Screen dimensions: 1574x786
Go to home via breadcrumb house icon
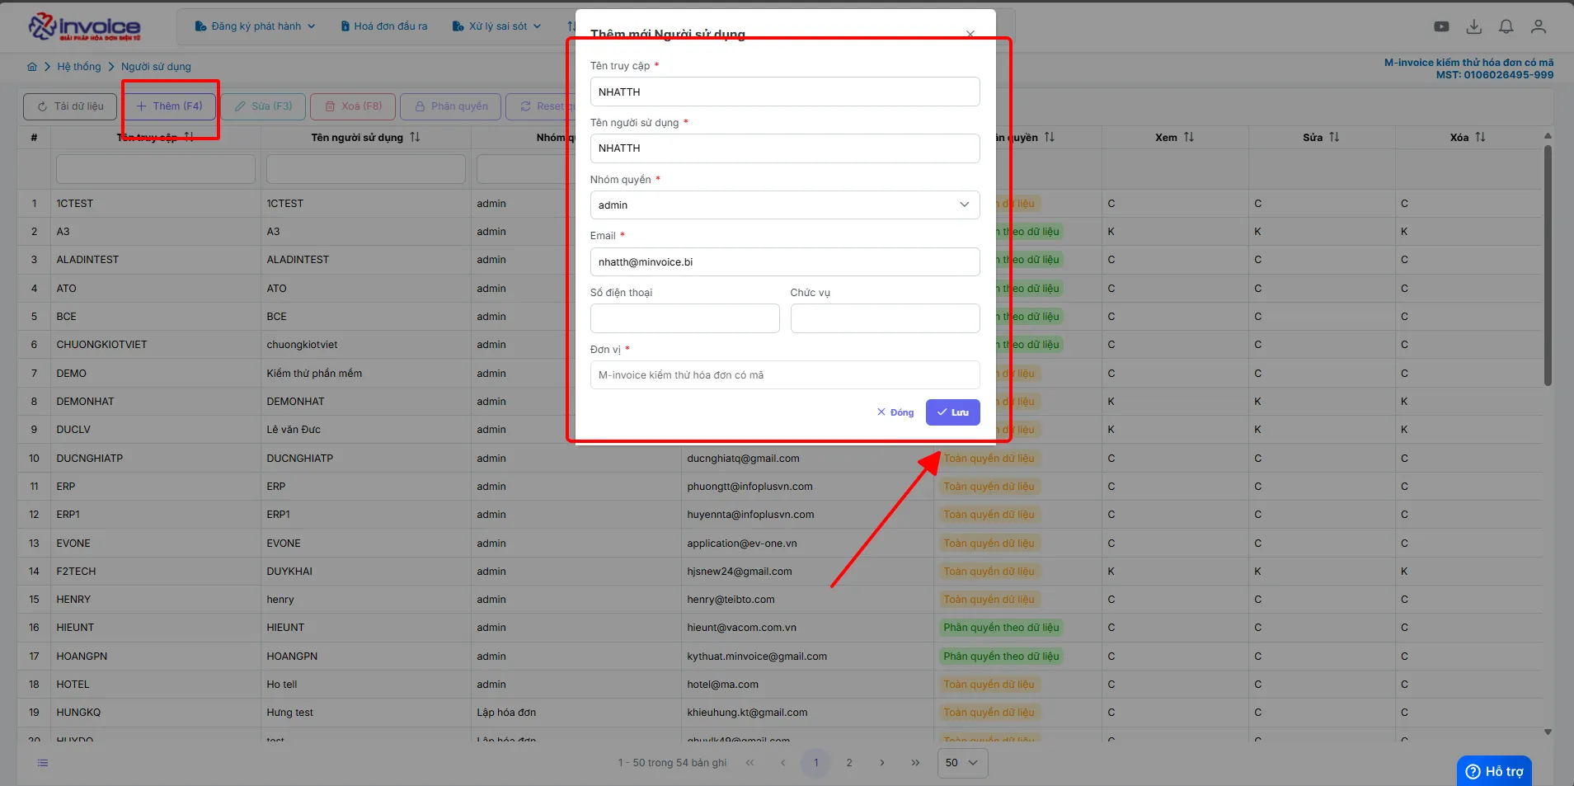coord(32,67)
